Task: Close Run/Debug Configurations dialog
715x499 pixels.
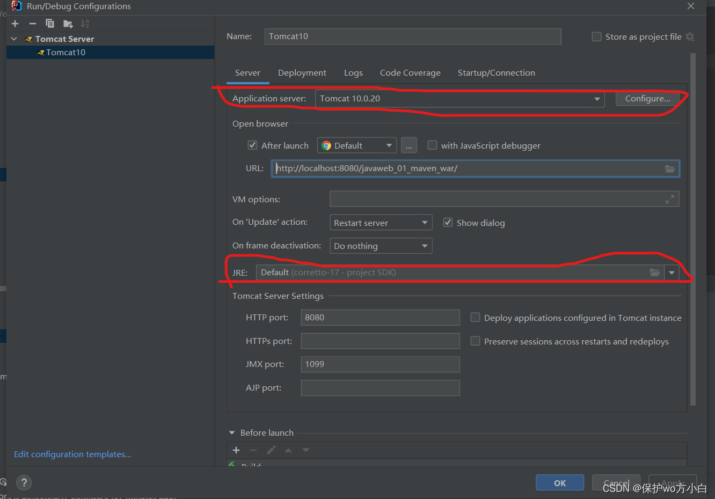Action: [x=691, y=6]
